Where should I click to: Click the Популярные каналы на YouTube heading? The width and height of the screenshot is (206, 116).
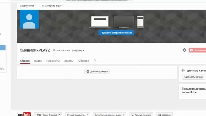click(194, 91)
